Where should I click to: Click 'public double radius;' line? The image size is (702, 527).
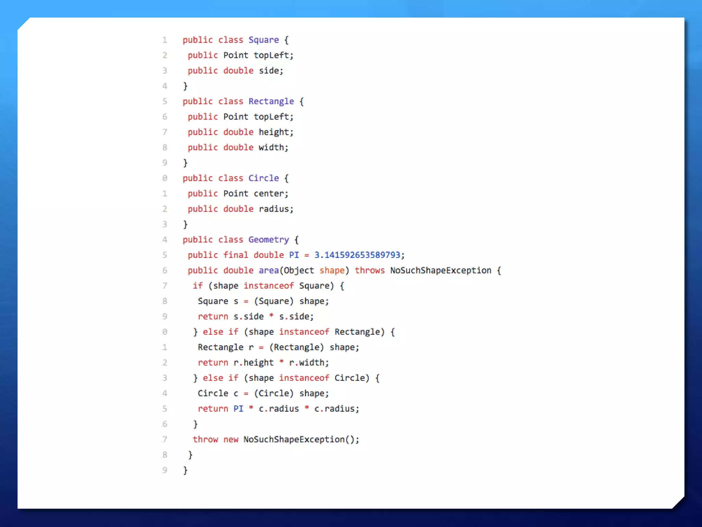point(240,209)
